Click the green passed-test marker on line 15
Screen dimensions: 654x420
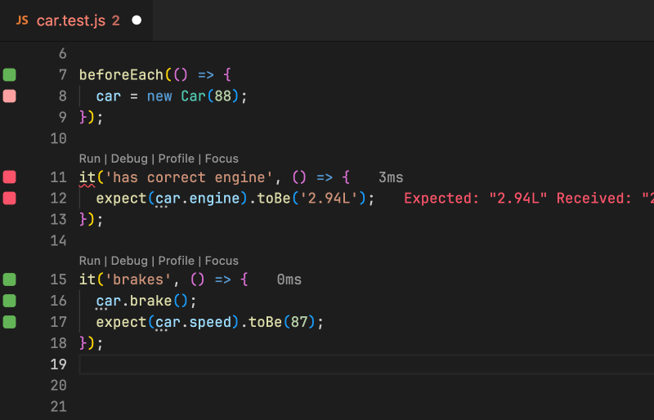tap(9, 279)
